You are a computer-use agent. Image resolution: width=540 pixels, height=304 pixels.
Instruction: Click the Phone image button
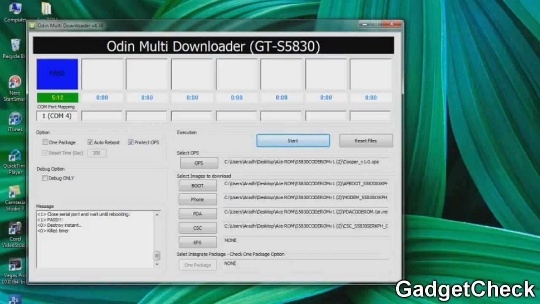197,199
